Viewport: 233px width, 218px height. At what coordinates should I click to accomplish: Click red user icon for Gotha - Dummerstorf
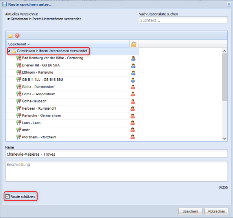133,87
